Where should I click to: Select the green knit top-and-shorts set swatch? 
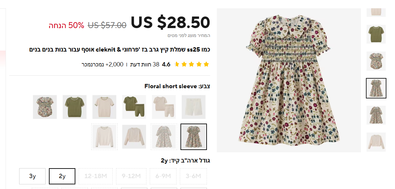coord(134,107)
